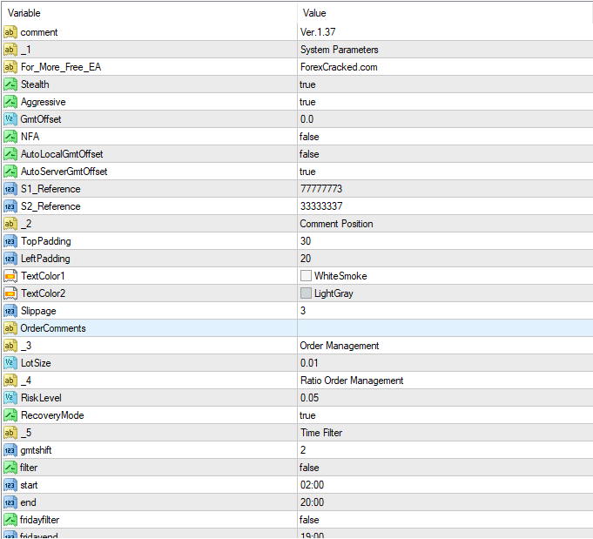Viewport: 593px width, 539px height.
Task: Click the boolean icon next to fridayfilter
Action: (10, 520)
